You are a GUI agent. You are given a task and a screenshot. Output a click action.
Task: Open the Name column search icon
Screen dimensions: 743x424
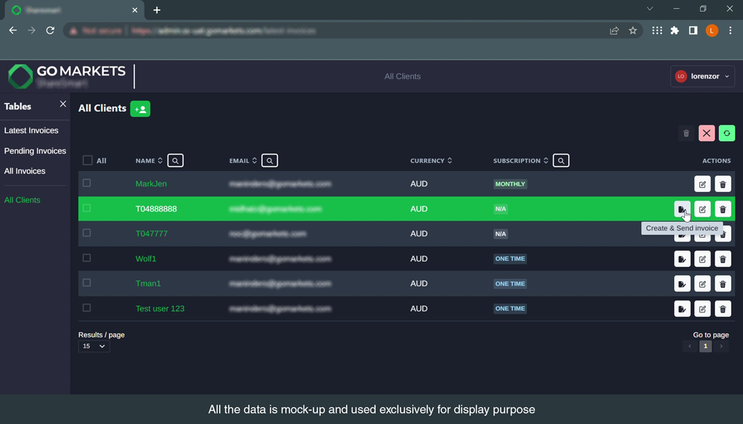175,161
